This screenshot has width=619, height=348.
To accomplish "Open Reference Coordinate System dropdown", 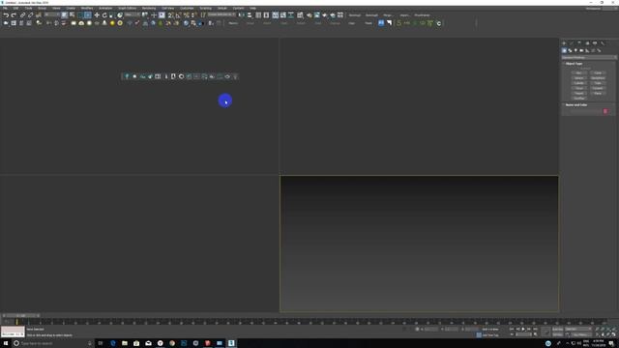I will pyautogui.click(x=133, y=15).
